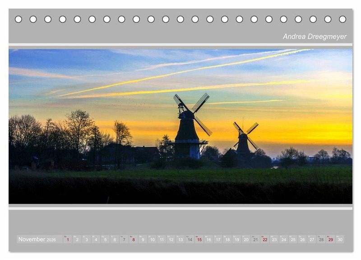The height and width of the screenshot is (260, 361).
Task: Click day 5 in the calendar strip
Action: coord(106,239)
